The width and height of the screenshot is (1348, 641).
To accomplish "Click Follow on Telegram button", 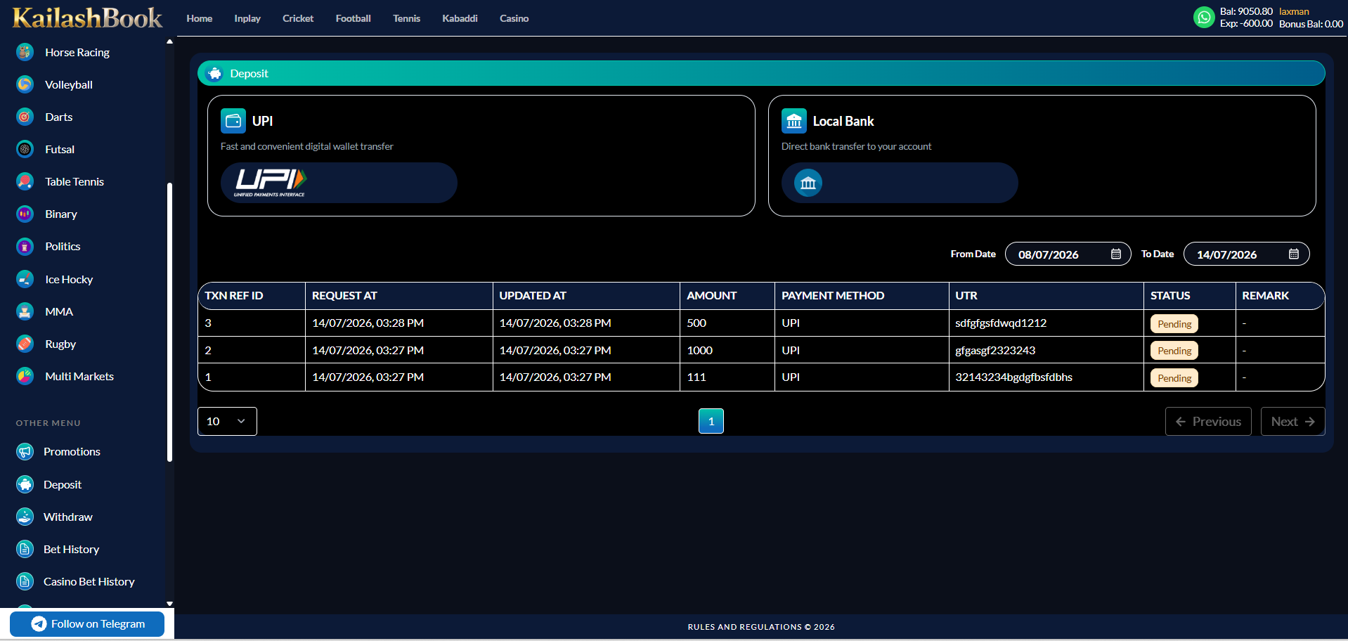I will coord(87,623).
